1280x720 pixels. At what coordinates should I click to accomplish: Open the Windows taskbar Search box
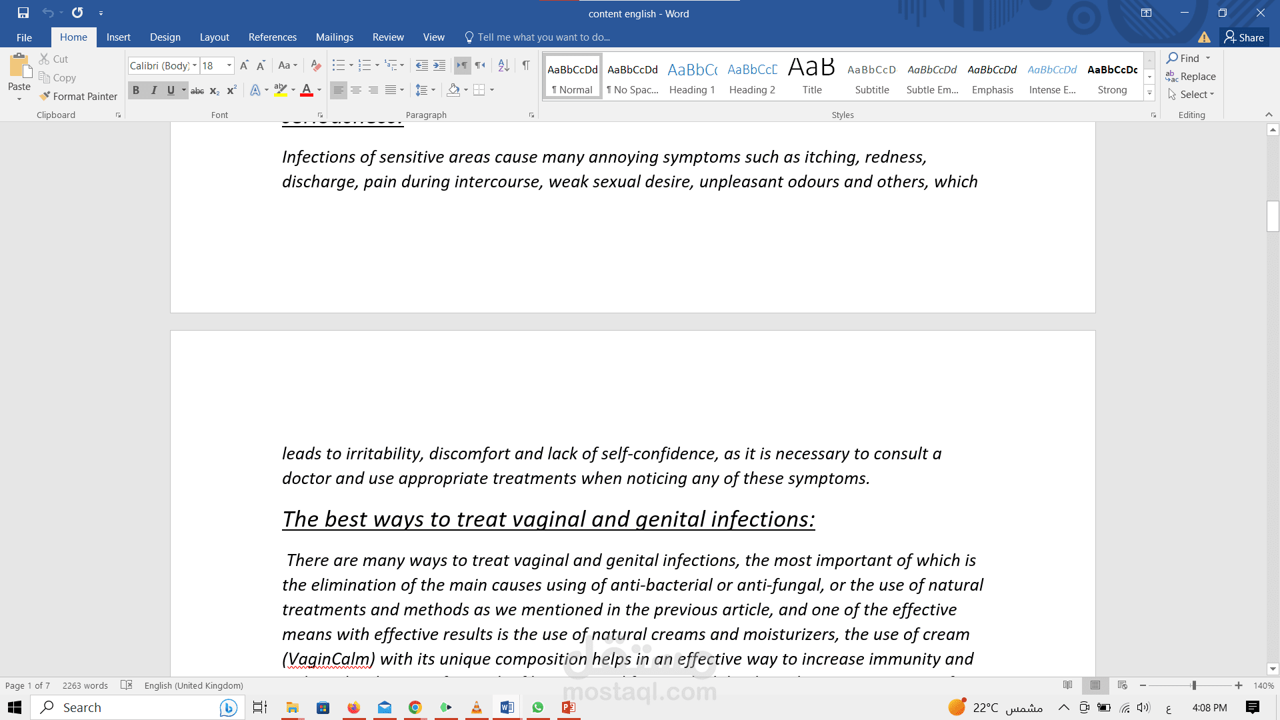point(138,707)
